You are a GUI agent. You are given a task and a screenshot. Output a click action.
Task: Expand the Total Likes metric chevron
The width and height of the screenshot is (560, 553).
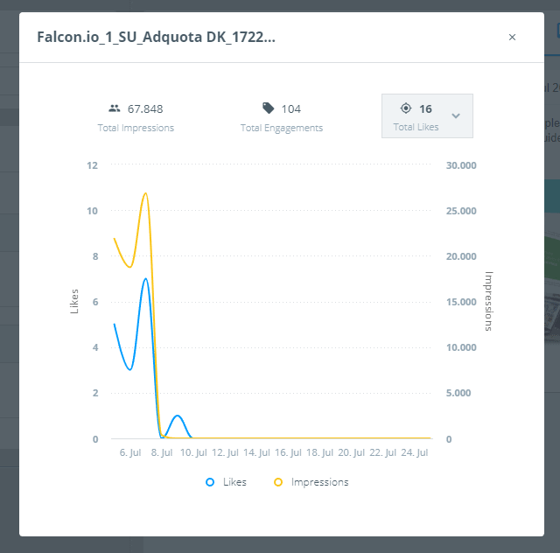[455, 115]
